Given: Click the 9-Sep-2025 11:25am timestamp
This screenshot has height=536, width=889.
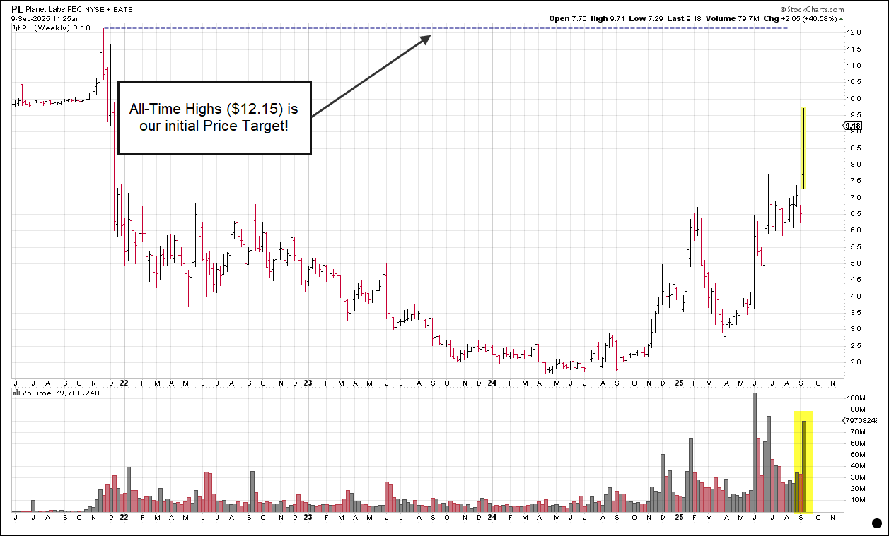Looking at the screenshot, I should pos(46,19).
